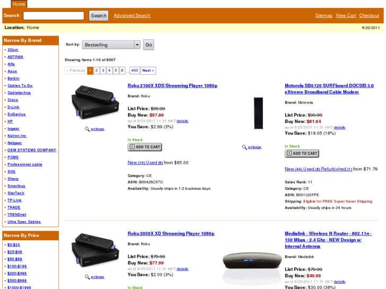Click the enlarge link under the Motorola modem image

point(254,147)
